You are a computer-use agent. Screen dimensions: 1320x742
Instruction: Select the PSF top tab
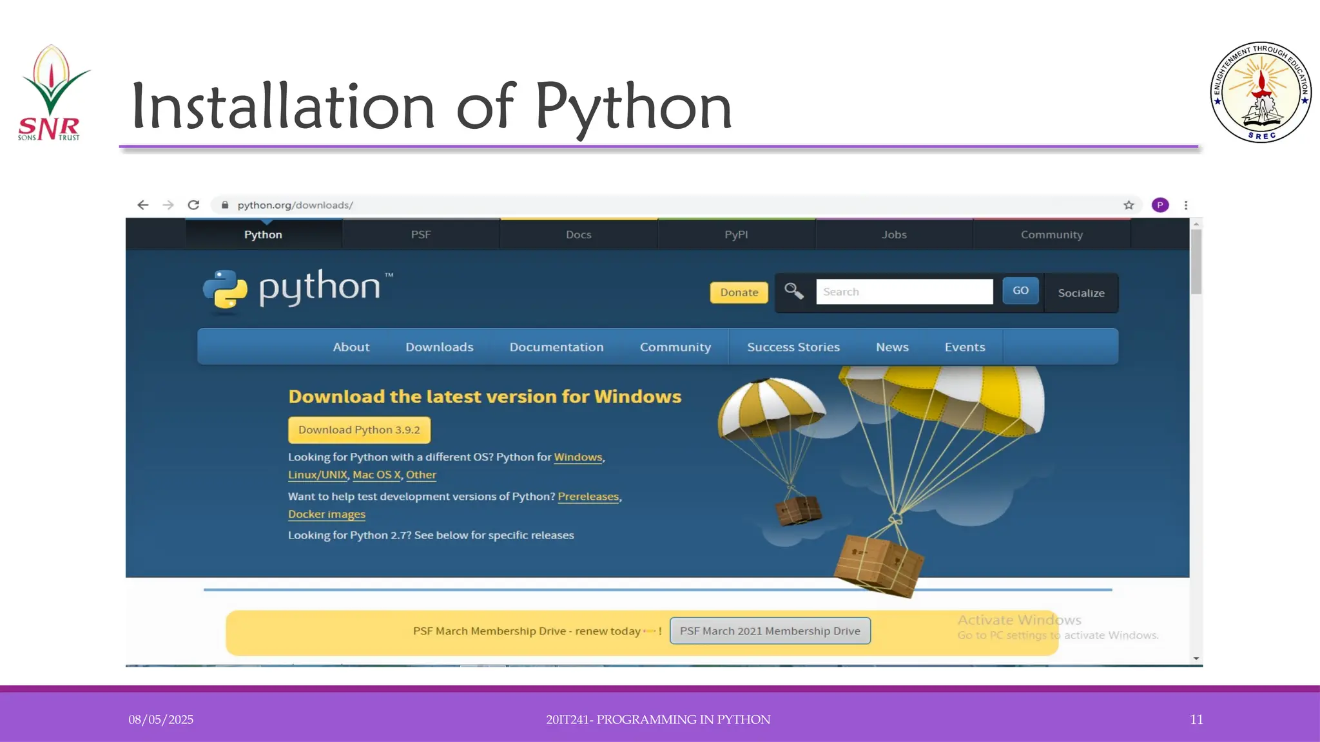(421, 234)
